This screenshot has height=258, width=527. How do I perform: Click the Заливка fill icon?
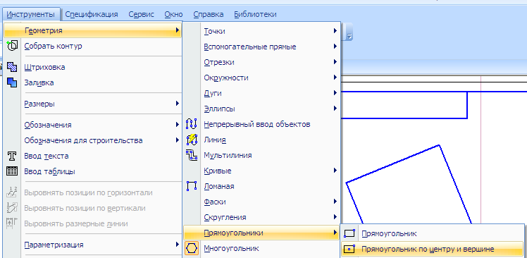[x=12, y=82]
